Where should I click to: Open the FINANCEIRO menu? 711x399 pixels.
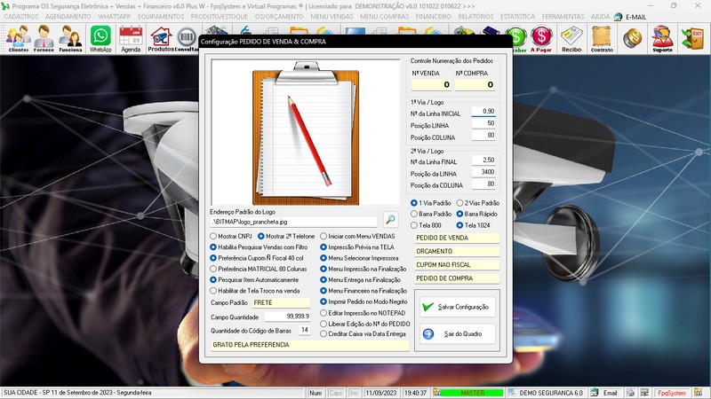click(x=433, y=17)
